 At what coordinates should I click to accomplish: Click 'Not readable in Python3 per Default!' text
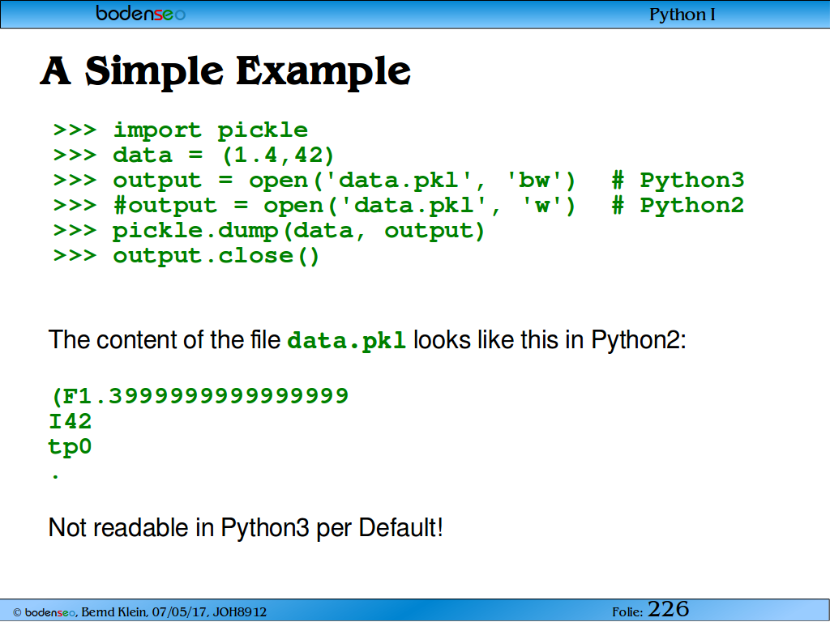click(x=246, y=528)
